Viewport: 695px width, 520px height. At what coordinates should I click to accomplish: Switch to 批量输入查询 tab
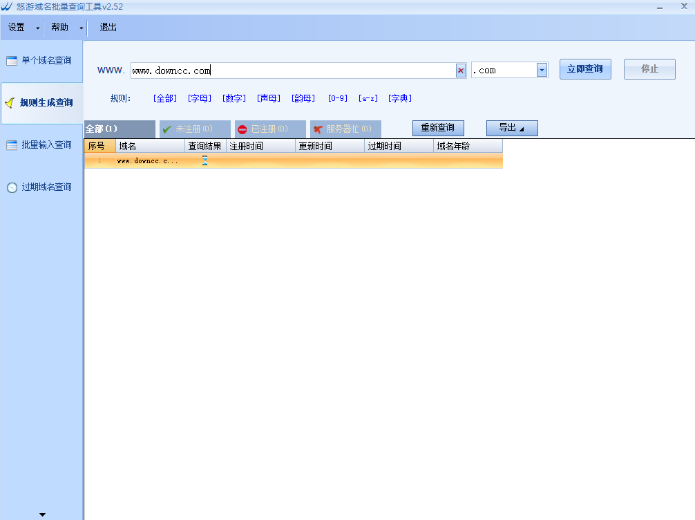[41, 145]
